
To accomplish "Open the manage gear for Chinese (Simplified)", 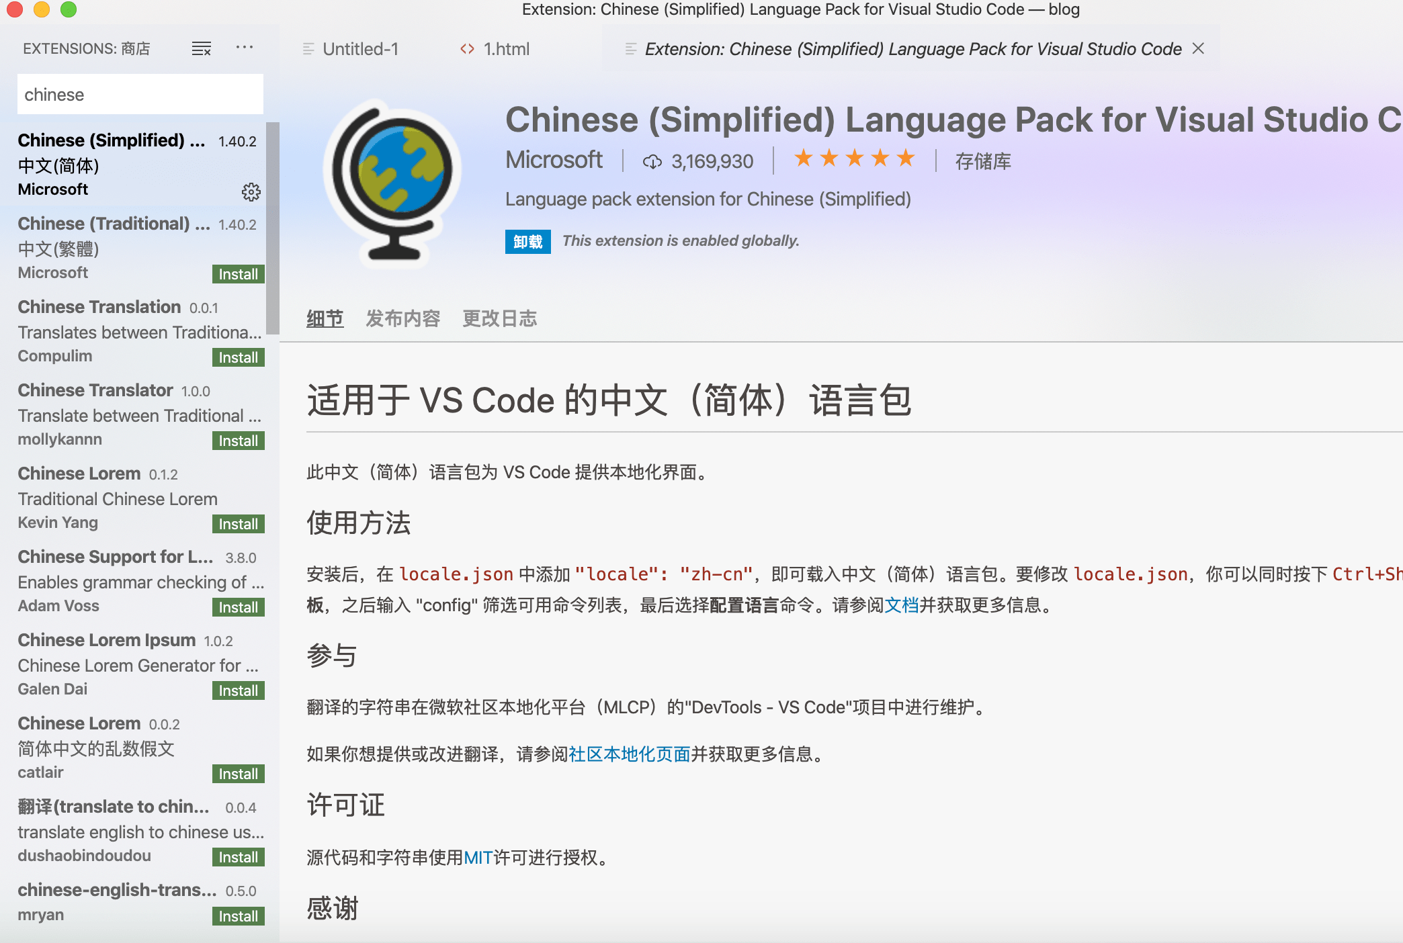I will pyautogui.click(x=251, y=192).
